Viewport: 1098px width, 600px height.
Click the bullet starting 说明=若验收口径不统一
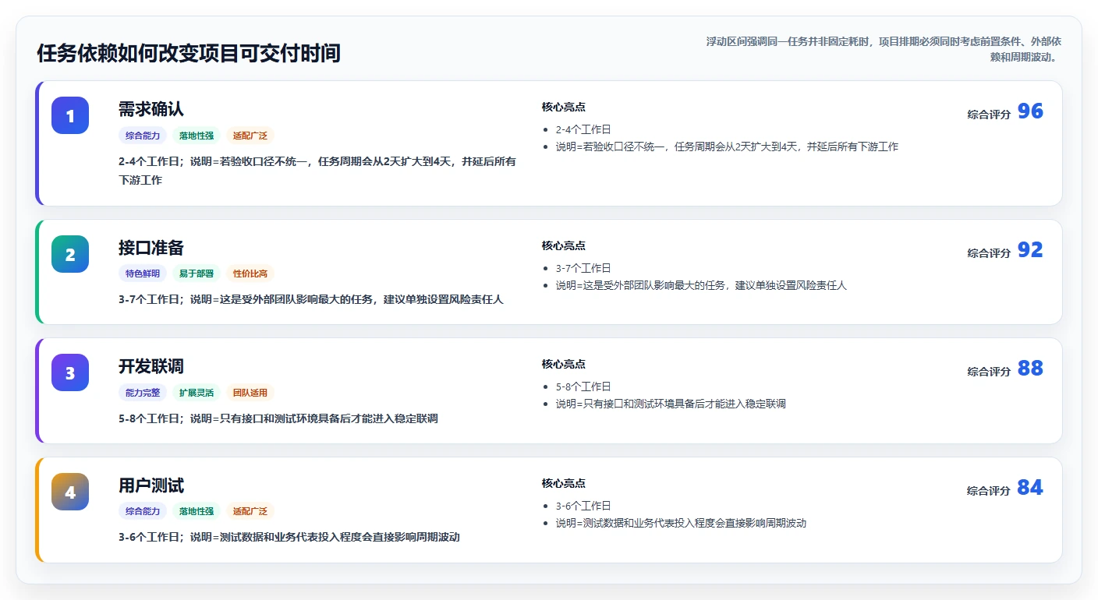click(x=727, y=146)
